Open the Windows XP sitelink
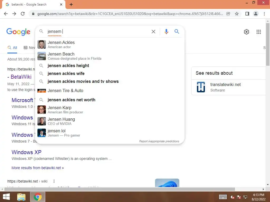The height and width of the screenshot is (202, 270). tap(27, 152)
